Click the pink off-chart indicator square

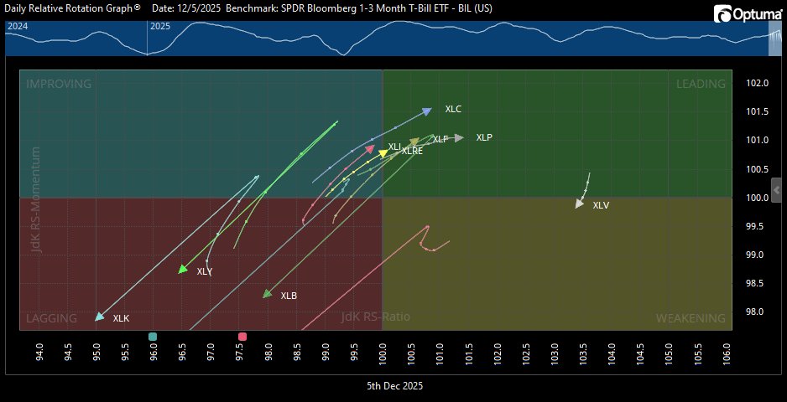pyautogui.click(x=242, y=337)
